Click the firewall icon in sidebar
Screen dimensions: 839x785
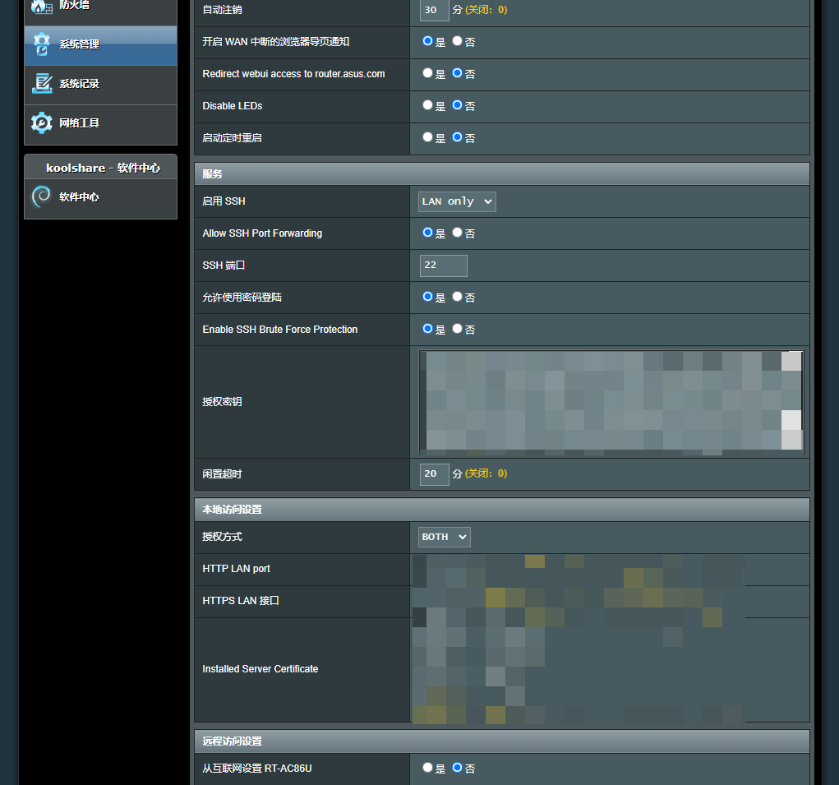click(41, 7)
